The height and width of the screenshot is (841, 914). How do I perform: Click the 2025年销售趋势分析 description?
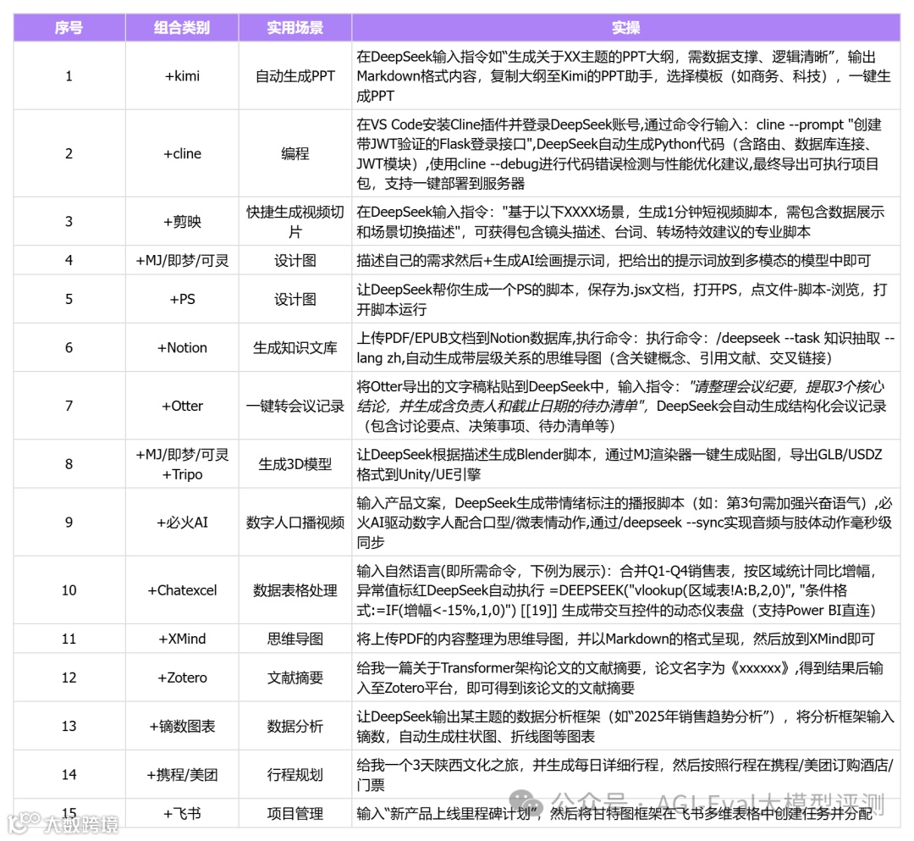[x=626, y=726]
